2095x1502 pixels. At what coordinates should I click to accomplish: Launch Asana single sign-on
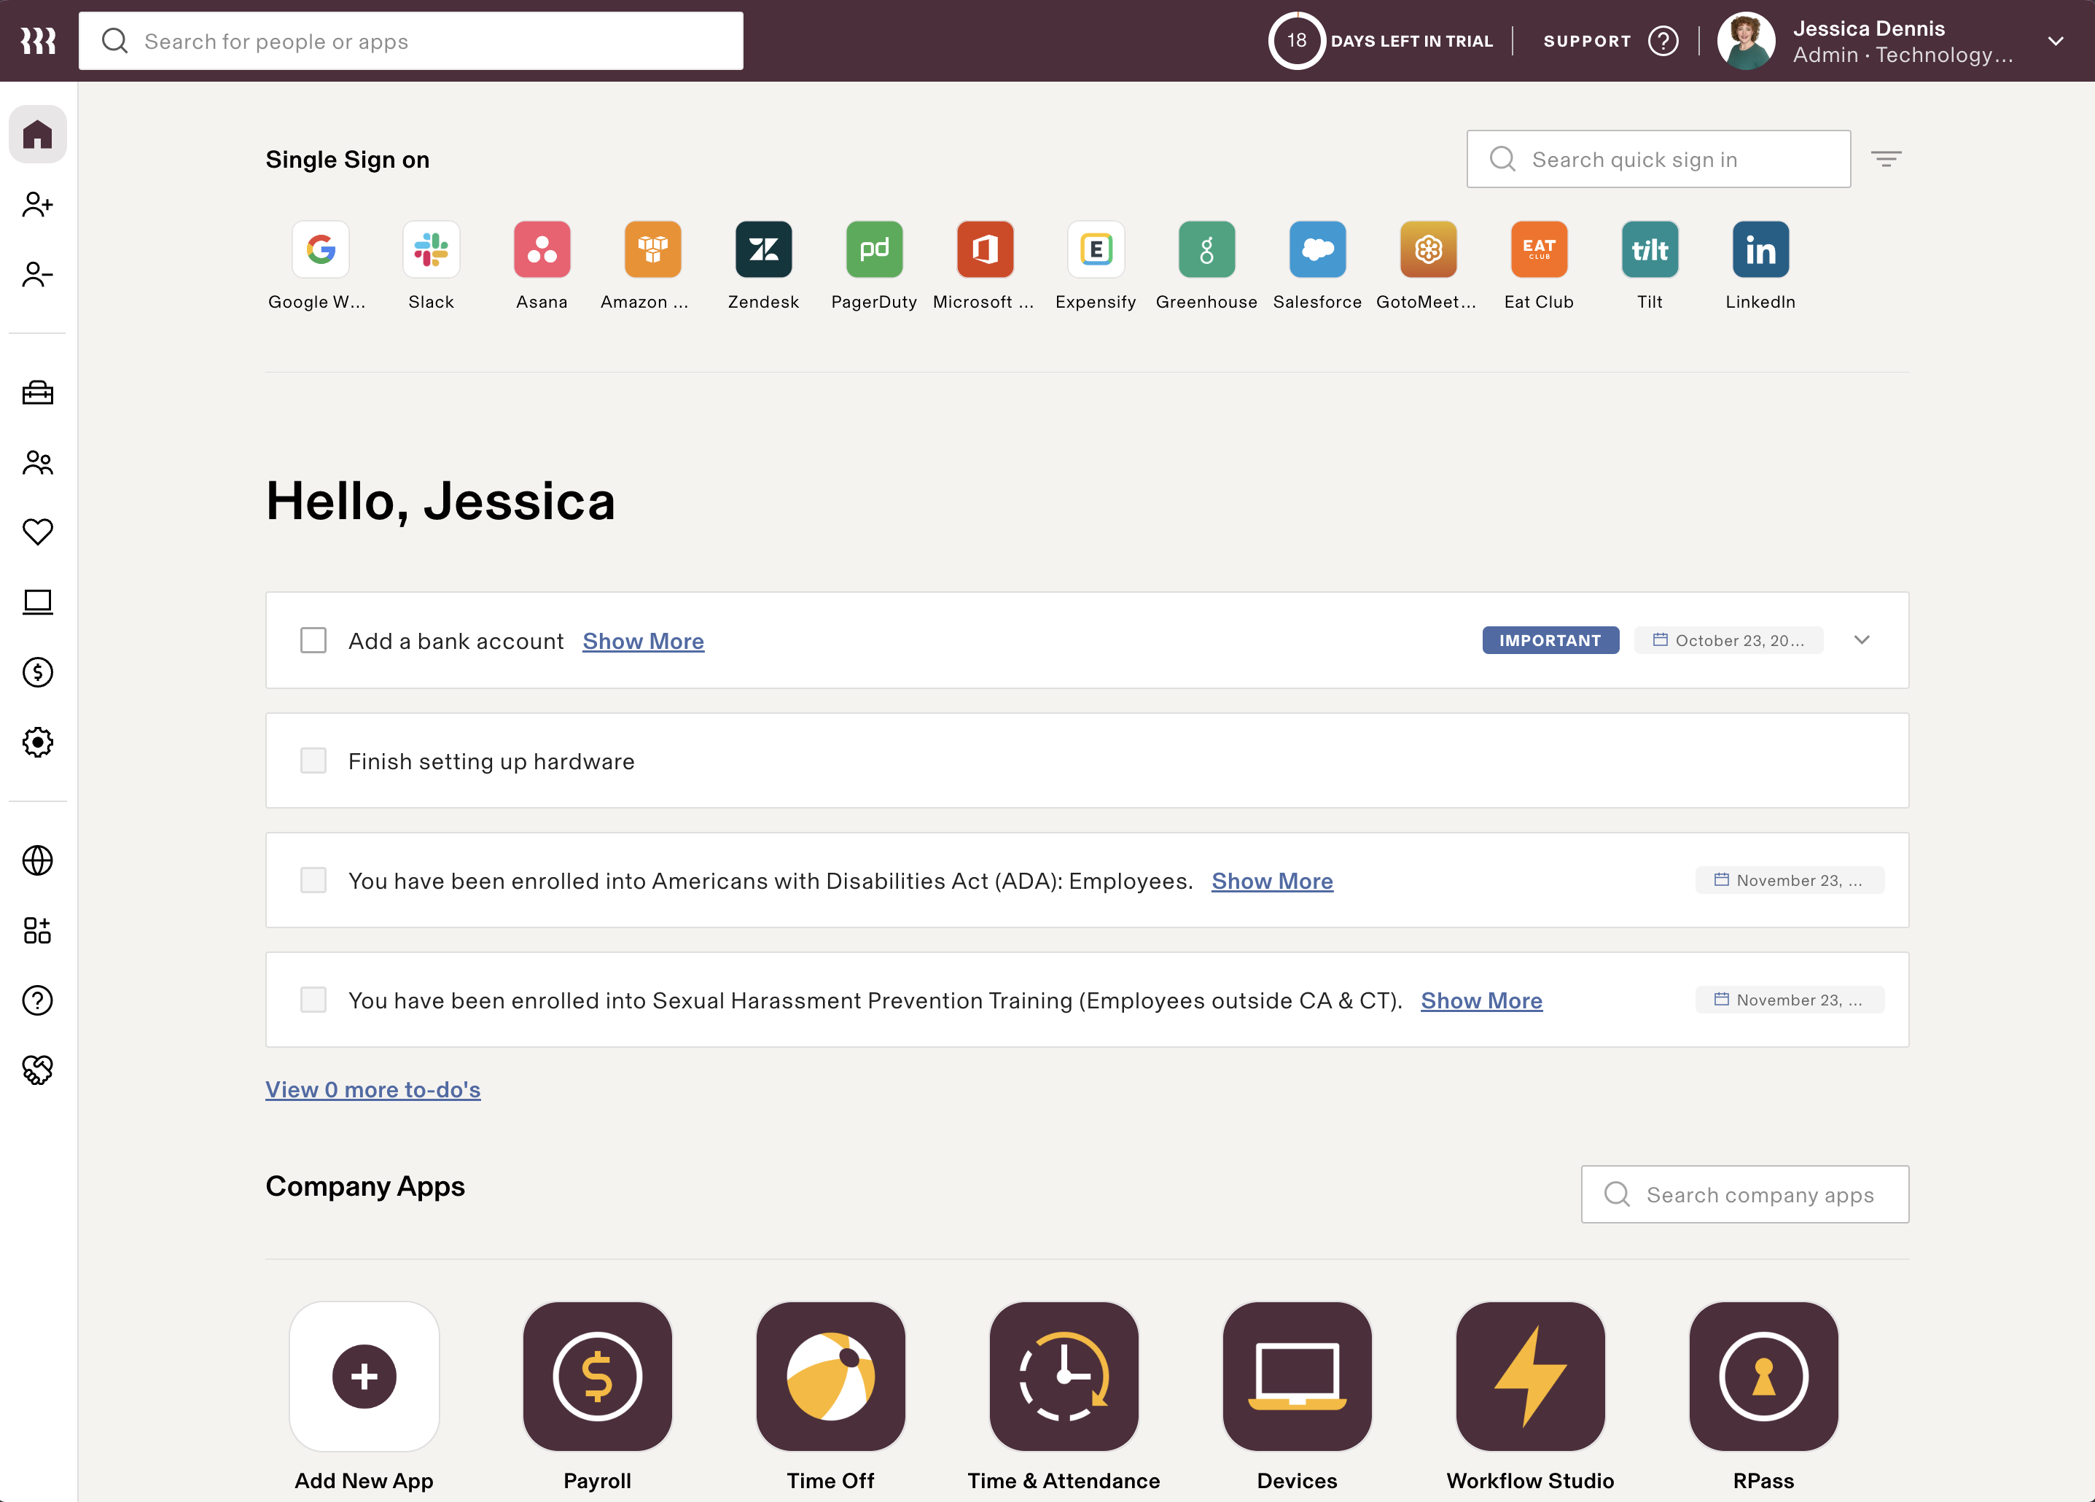[542, 249]
